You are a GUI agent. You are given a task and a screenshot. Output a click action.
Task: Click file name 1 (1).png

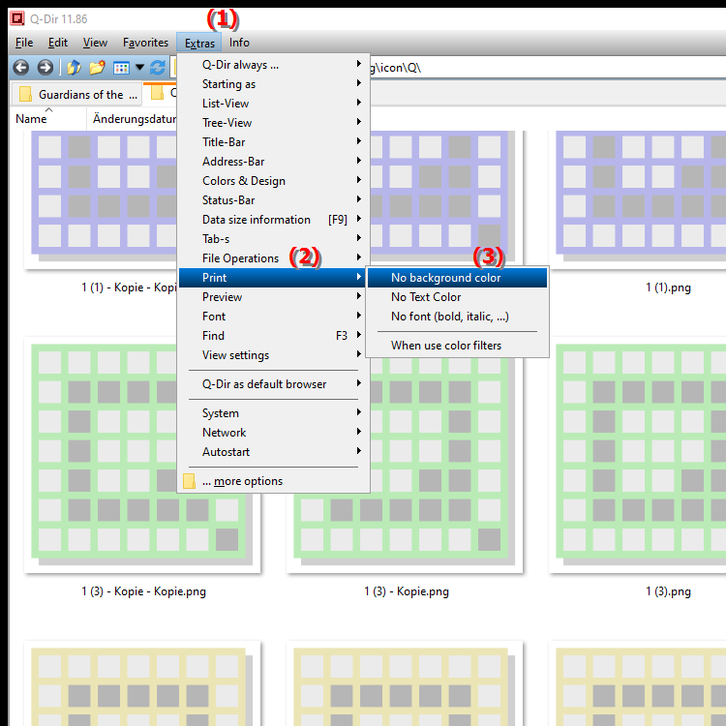tap(668, 287)
